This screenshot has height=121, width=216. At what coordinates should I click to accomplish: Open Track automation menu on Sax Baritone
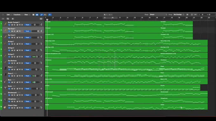[27, 63]
